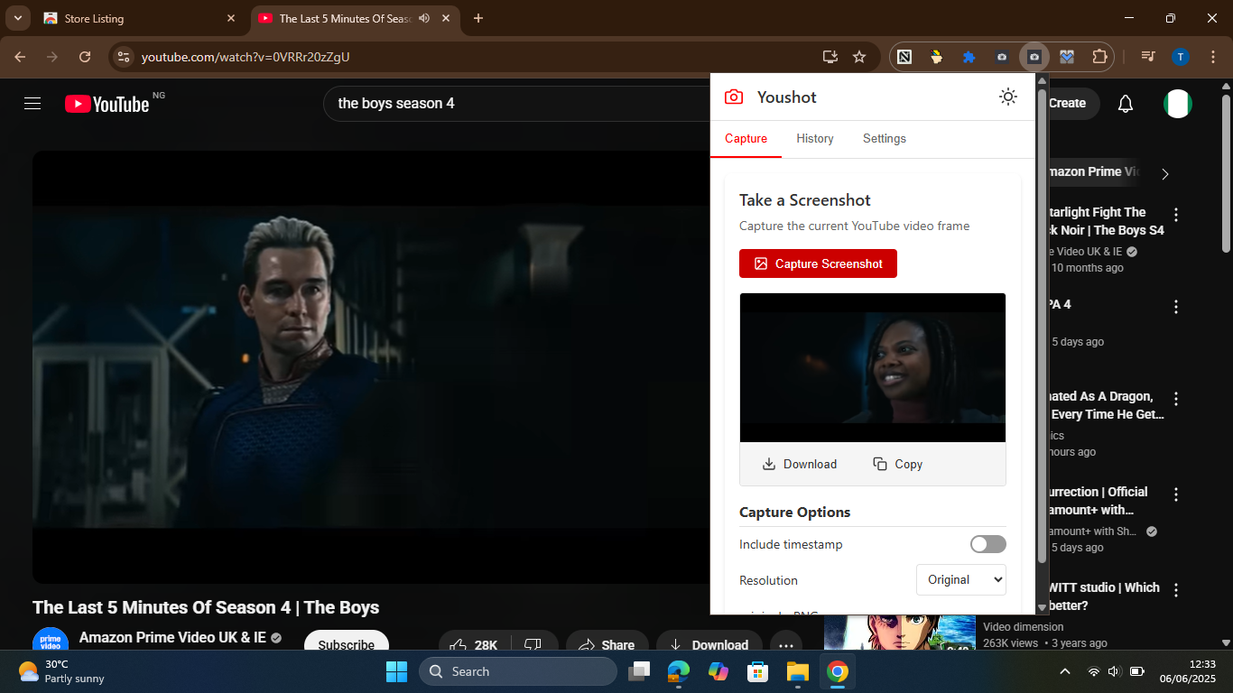This screenshot has width=1233, height=693.
Task: Open the Resolution dropdown
Action: (x=960, y=579)
